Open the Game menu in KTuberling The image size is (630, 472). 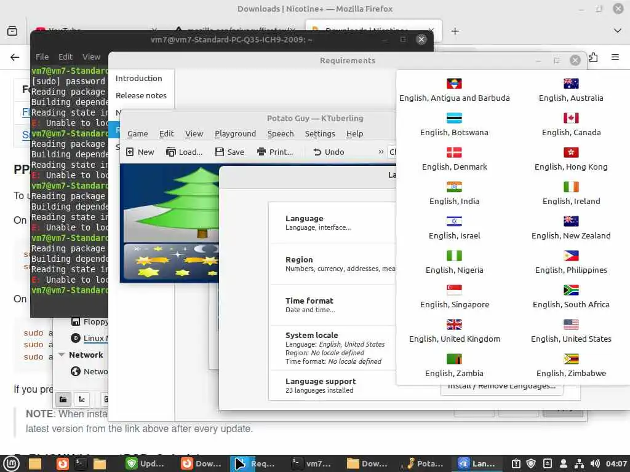[x=137, y=133]
